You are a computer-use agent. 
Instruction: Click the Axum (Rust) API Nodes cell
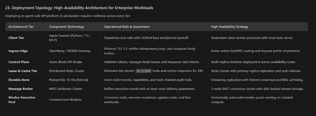[65, 62]
